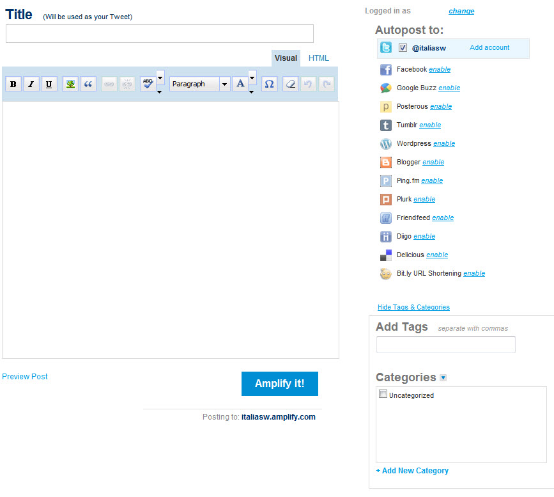Click inside the post body editor area

click(171, 230)
